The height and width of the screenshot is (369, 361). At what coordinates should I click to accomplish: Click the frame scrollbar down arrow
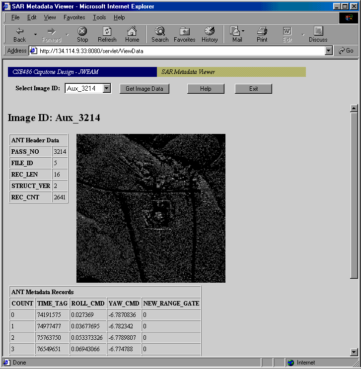click(354, 352)
